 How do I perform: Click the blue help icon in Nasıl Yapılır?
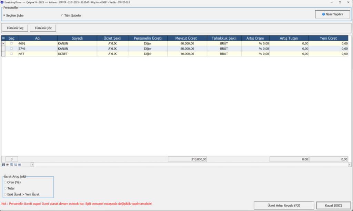point(323,14)
